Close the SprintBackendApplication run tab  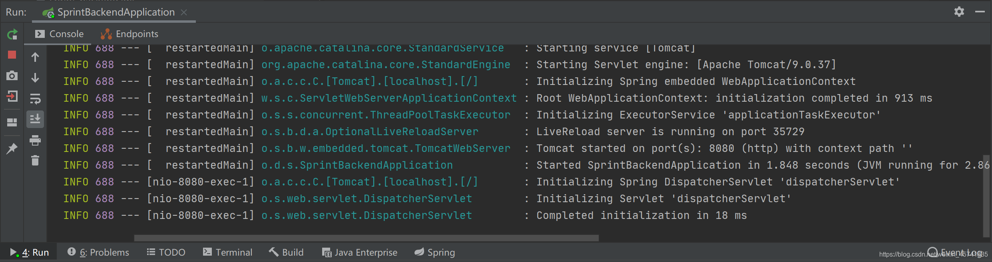[x=184, y=12]
